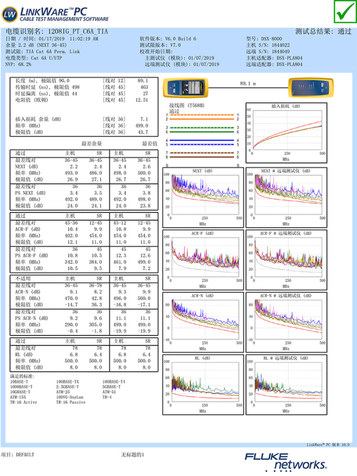The width and height of the screenshot is (357, 476).
Task: Select the ACR-F (dB) main graph
Action: pos(204,259)
